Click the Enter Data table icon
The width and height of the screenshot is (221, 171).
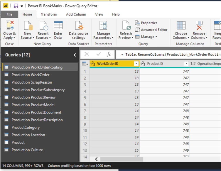pyautogui.click(x=58, y=26)
